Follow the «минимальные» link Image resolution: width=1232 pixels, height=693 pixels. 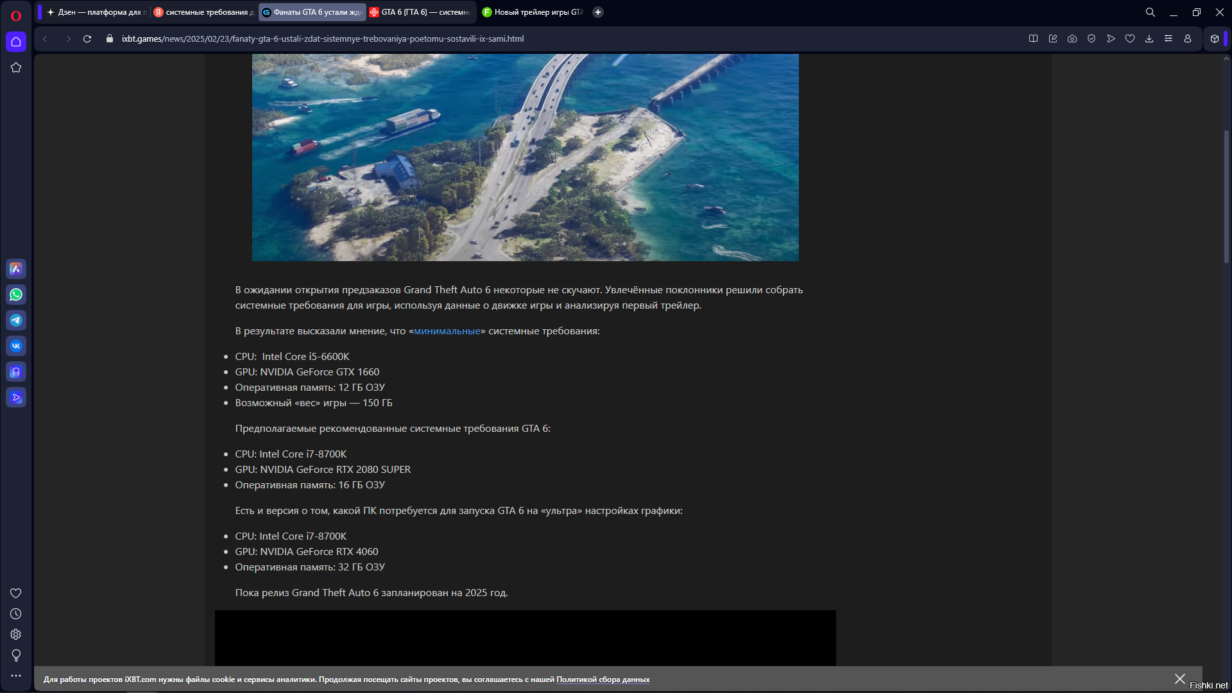pyautogui.click(x=447, y=331)
